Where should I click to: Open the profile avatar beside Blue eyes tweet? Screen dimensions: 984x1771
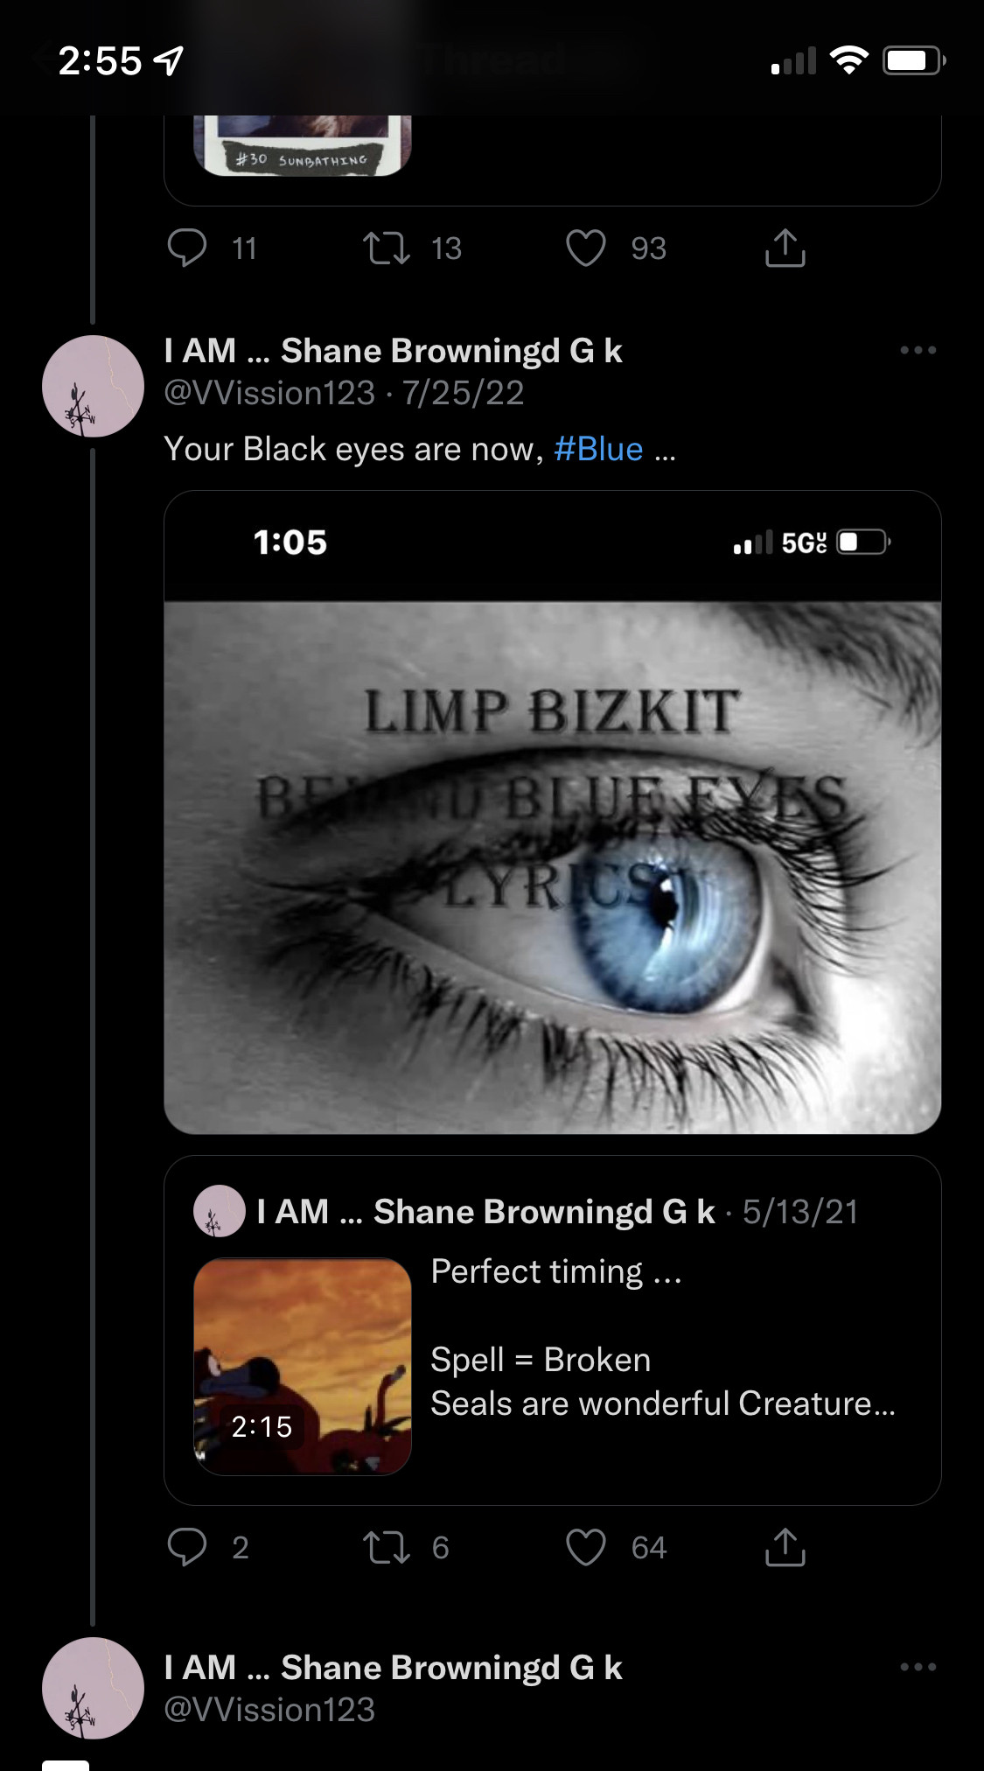93,386
